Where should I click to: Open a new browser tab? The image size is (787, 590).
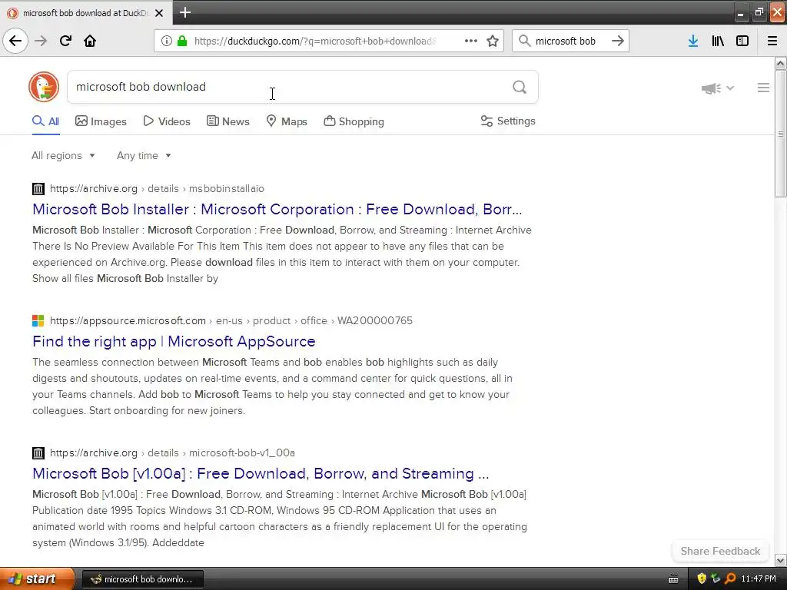click(185, 12)
